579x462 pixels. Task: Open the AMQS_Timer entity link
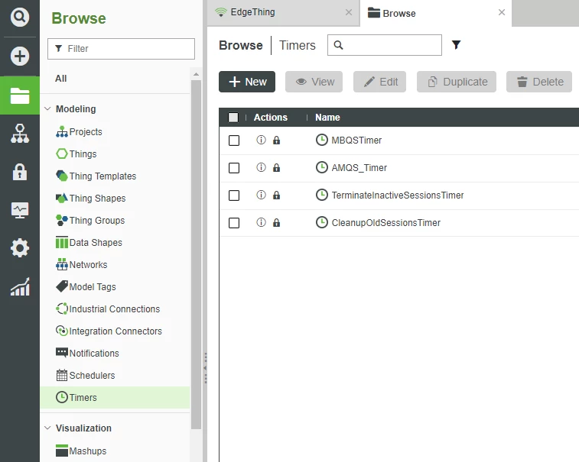click(x=359, y=168)
